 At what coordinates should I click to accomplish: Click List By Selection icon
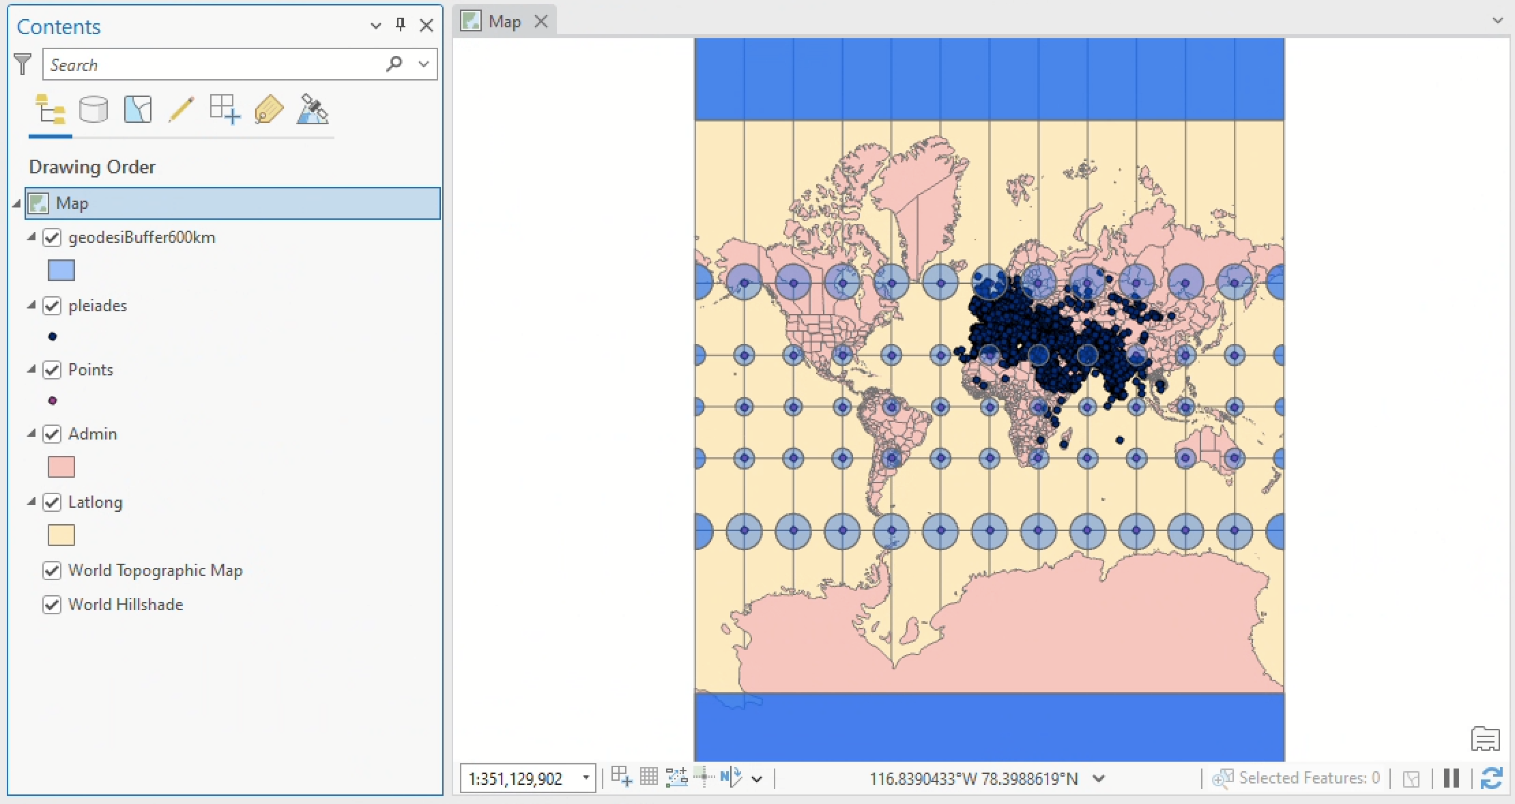pos(137,109)
